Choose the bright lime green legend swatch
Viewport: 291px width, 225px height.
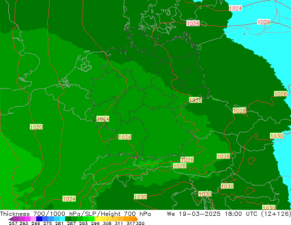click(91, 219)
